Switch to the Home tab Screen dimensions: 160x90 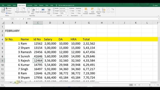coord(9,5)
